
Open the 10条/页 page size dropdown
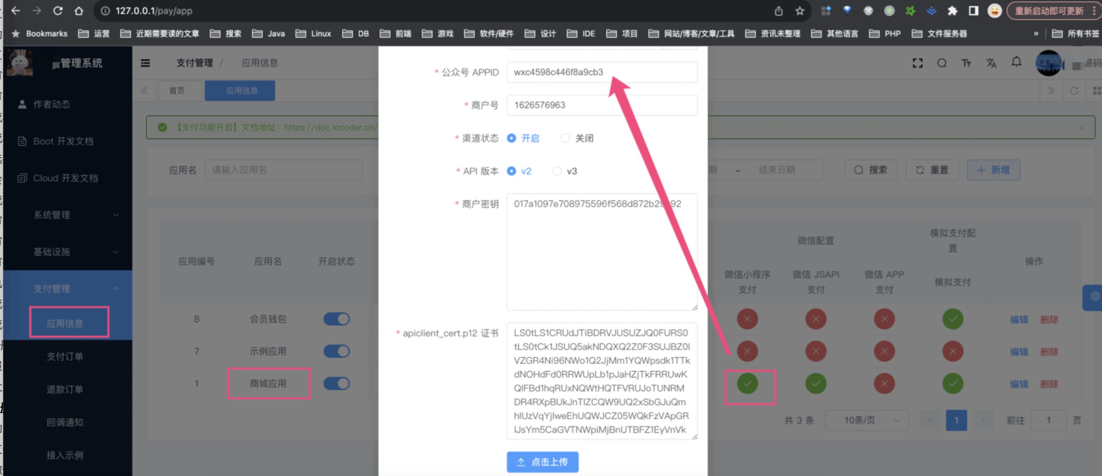click(x=866, y=420)
